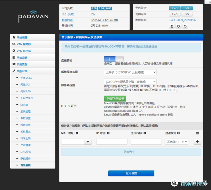
Task: Click the MAC 地址 info icon
Action: [77, 133]
